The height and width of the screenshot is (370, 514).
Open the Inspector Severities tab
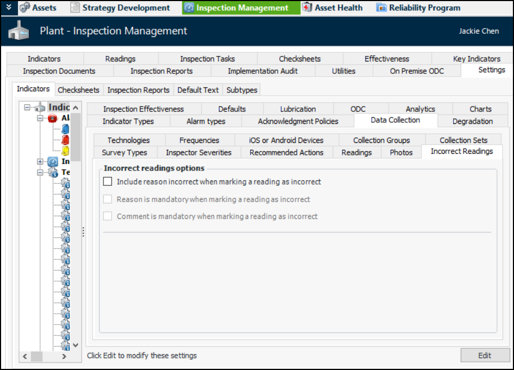tap(198, 153)
